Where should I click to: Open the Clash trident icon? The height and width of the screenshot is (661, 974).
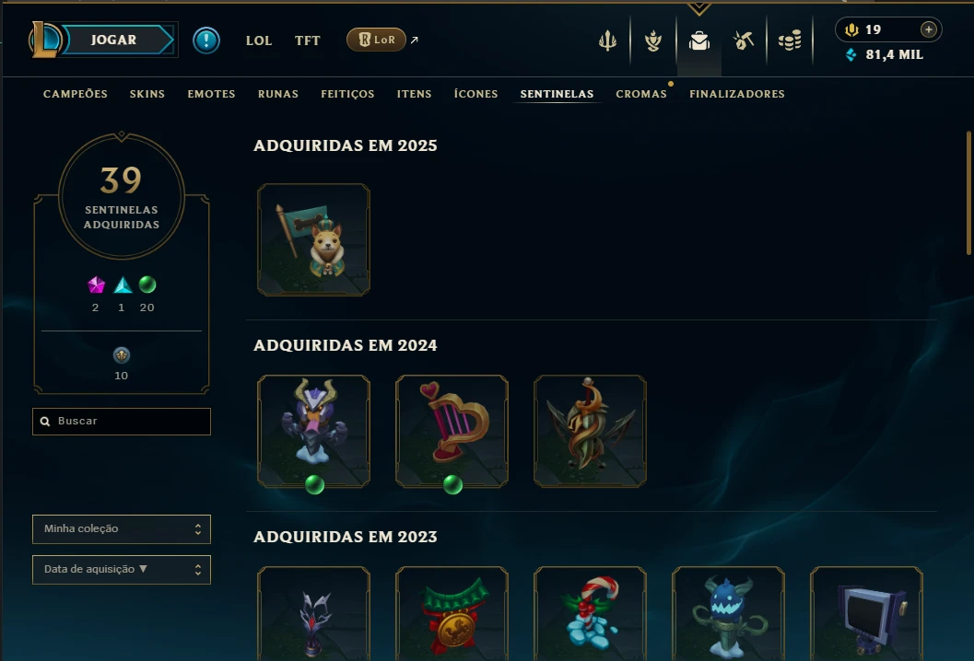point(607,41)
